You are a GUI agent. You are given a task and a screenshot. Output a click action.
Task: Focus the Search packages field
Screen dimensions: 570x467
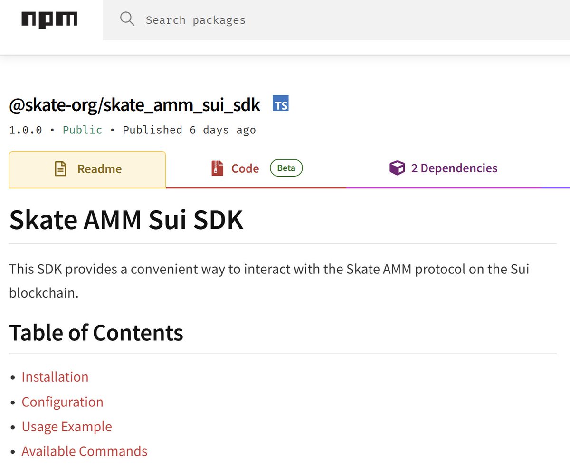(336, 20)
